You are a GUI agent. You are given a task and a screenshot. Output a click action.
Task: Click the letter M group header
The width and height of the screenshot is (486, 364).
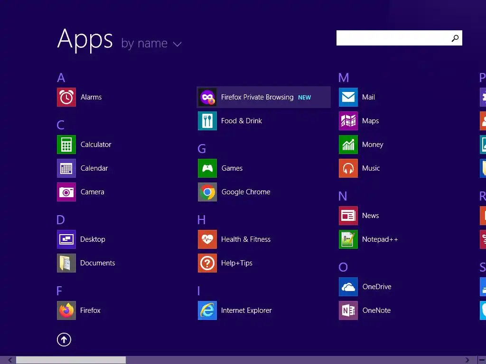(x=344, y=78)
